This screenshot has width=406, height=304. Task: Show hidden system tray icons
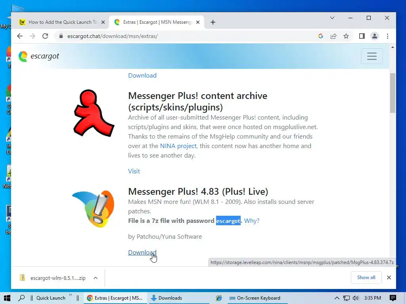337,298
